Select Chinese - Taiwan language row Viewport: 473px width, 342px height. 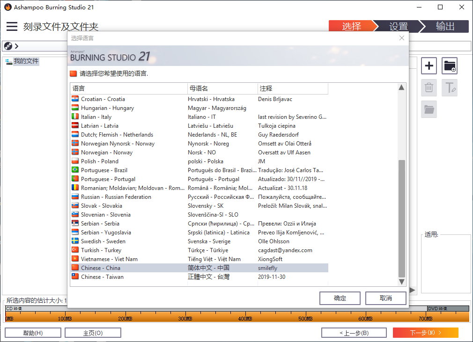(x=200, y=277)
